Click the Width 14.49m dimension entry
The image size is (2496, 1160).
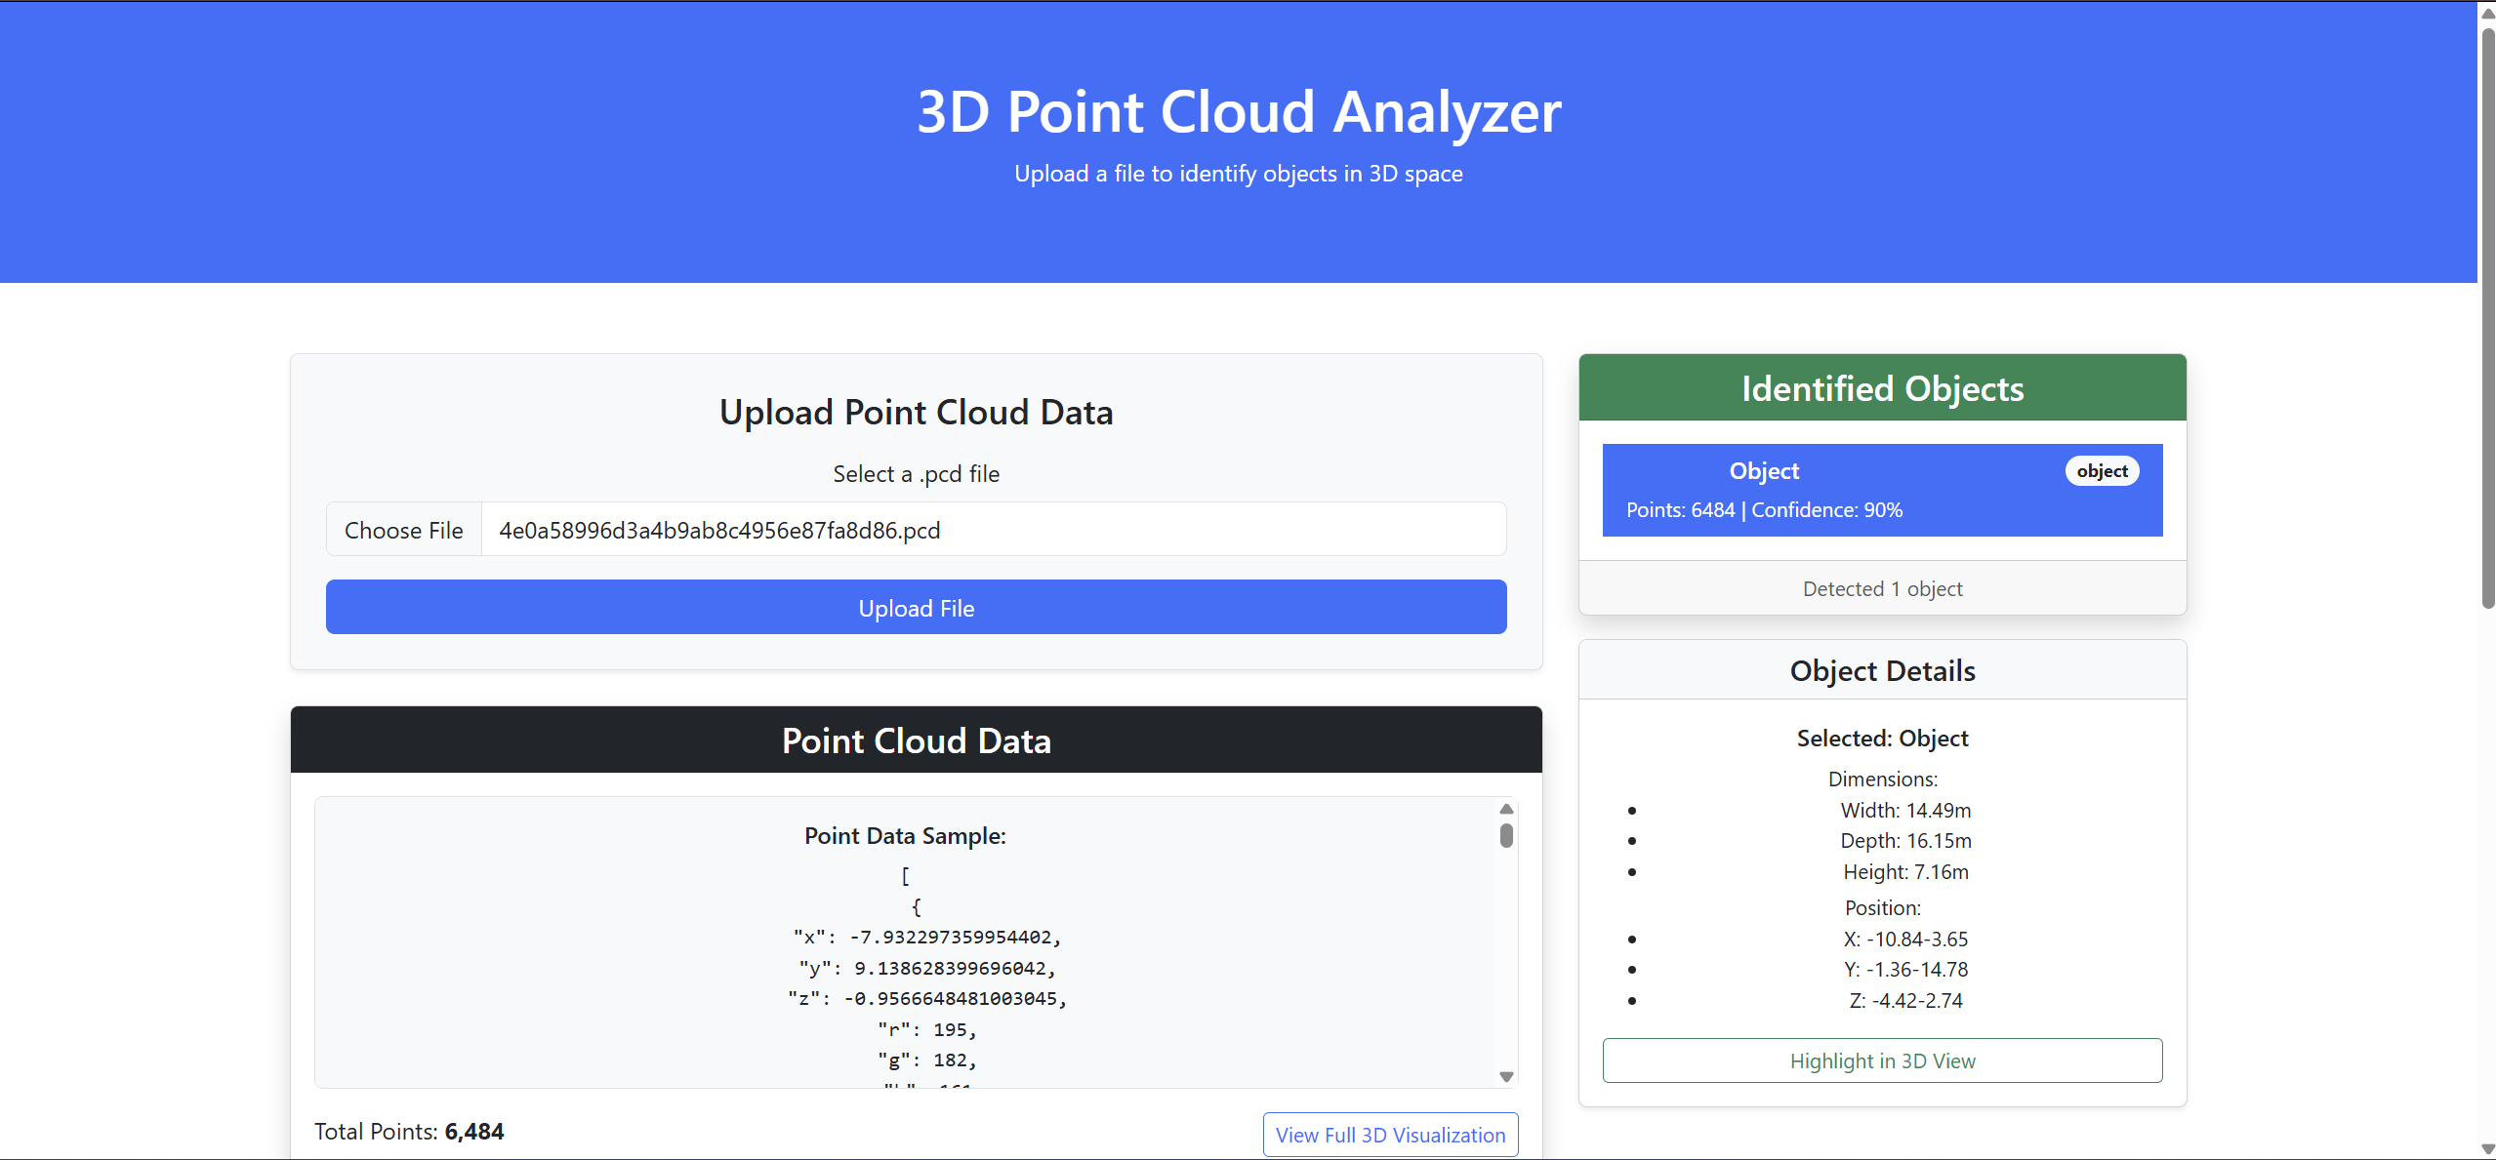(x=1904, y=810)
